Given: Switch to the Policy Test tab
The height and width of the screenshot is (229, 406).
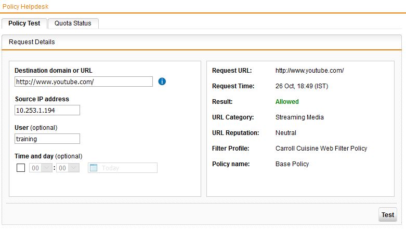Looking at the screenshot, I should click(24, 23).
